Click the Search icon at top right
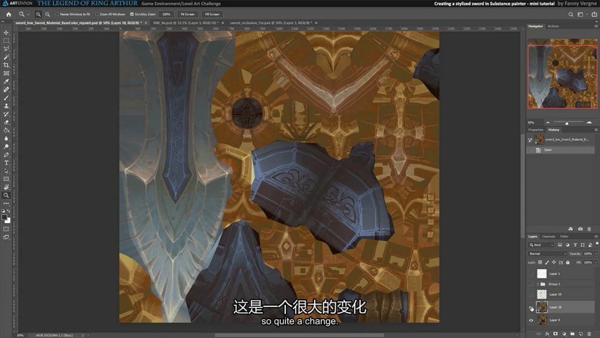The width and height of the screenshot is (600, 338). (571, 14)
